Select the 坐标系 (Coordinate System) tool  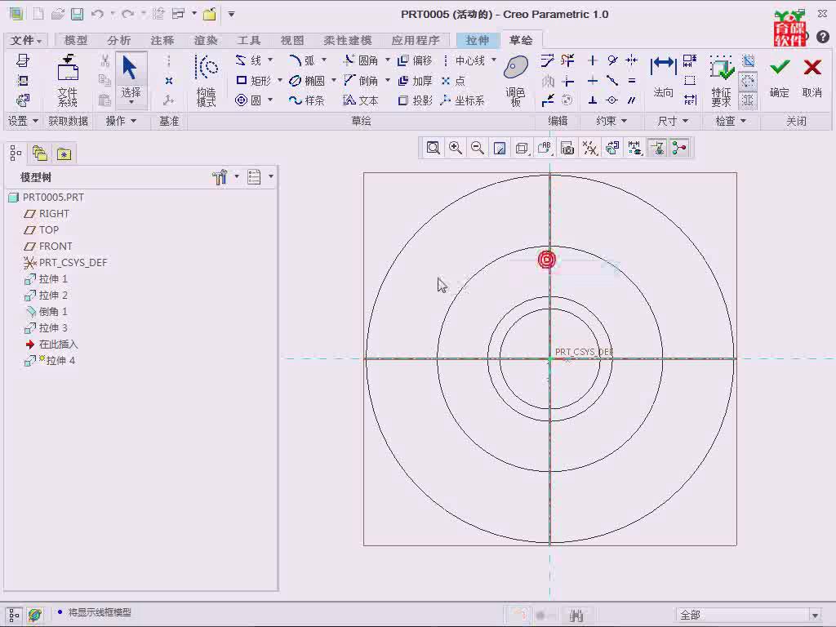click(462, 100)
